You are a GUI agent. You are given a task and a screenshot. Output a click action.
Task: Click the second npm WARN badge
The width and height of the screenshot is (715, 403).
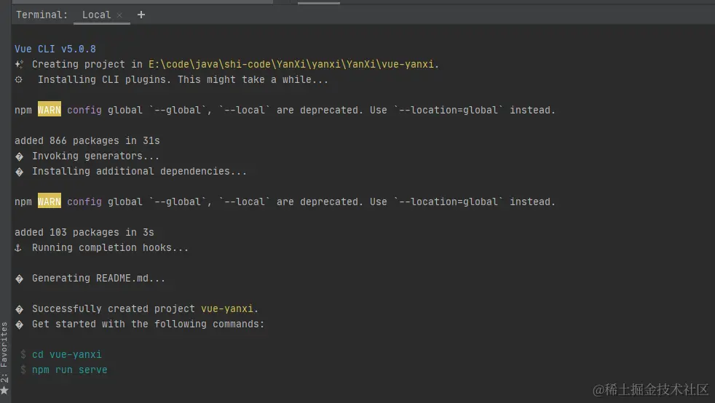point(50,201)
